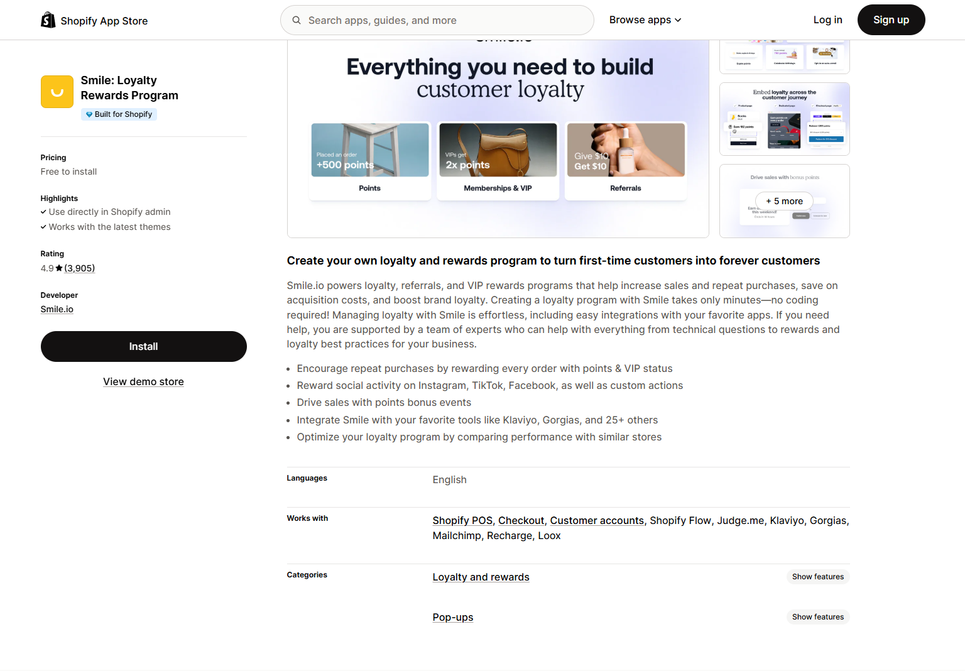Image resolution: width=965 pixels, height=671 pixels.
Task: Open the Log in page
Action: 827,20
